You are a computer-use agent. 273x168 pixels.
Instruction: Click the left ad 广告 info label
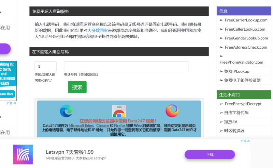tap(10, 103)
